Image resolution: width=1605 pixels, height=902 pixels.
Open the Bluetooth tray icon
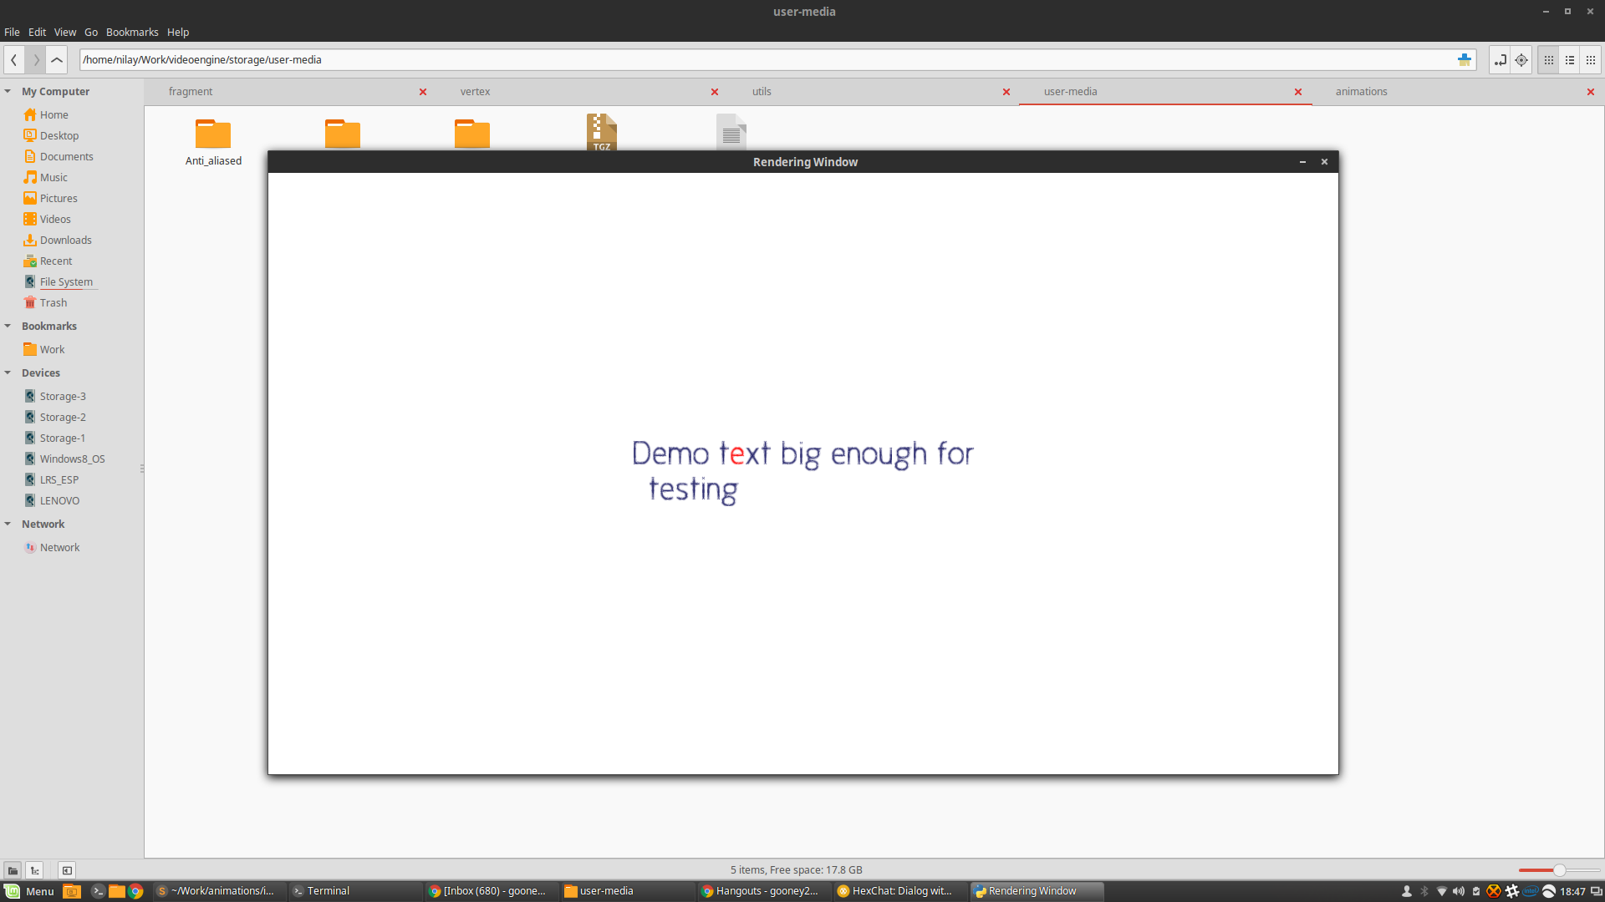[x=1424, y=891]
